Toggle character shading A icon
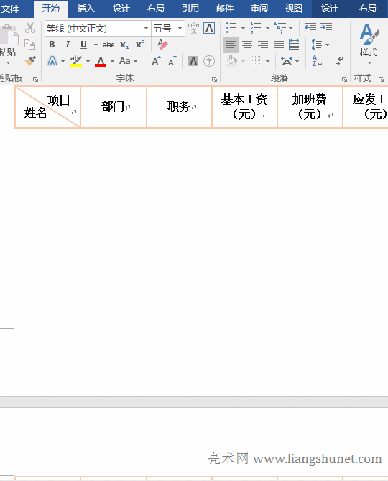388x481 pixels. coord(193,61)
